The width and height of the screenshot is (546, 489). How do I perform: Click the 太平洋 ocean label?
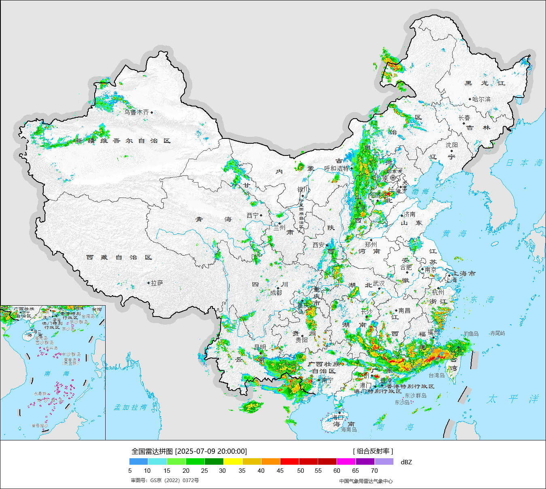coord(513,399)
